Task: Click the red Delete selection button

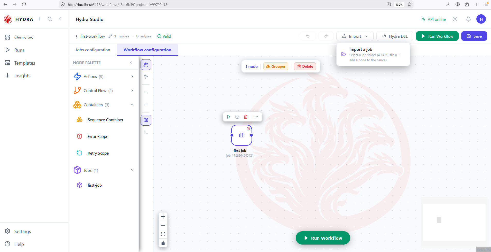Action: coord(305,66)
